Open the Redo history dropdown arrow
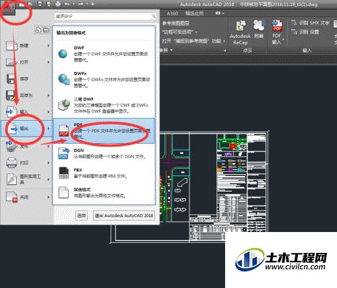Viewport: 337px width, 288px height. point(88,4)
